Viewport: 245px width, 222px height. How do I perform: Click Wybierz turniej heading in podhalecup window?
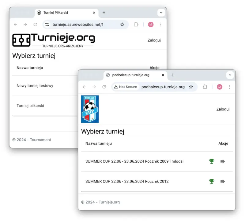[x=103, y=131]
